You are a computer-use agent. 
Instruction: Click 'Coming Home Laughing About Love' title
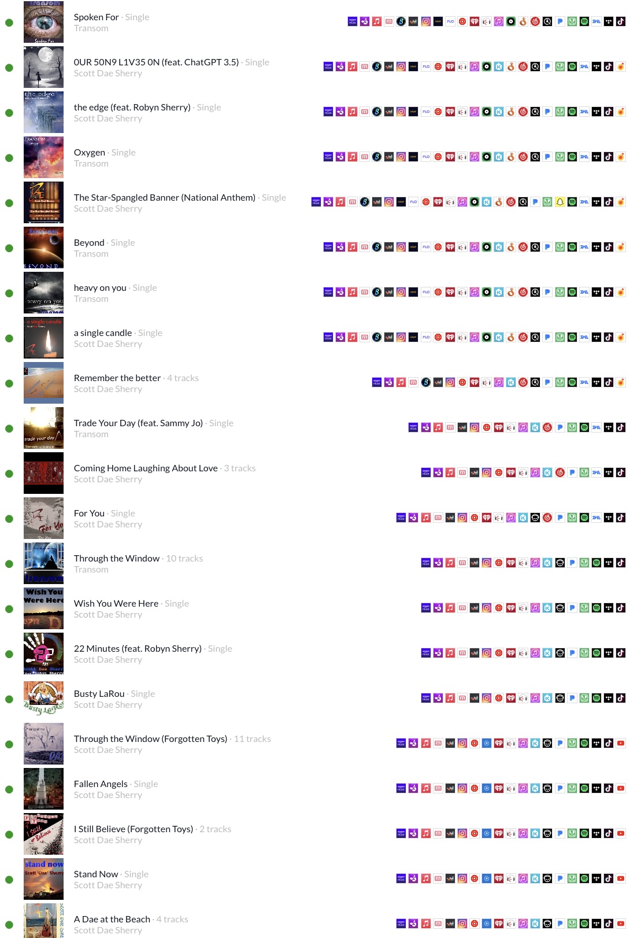point(146,468)
